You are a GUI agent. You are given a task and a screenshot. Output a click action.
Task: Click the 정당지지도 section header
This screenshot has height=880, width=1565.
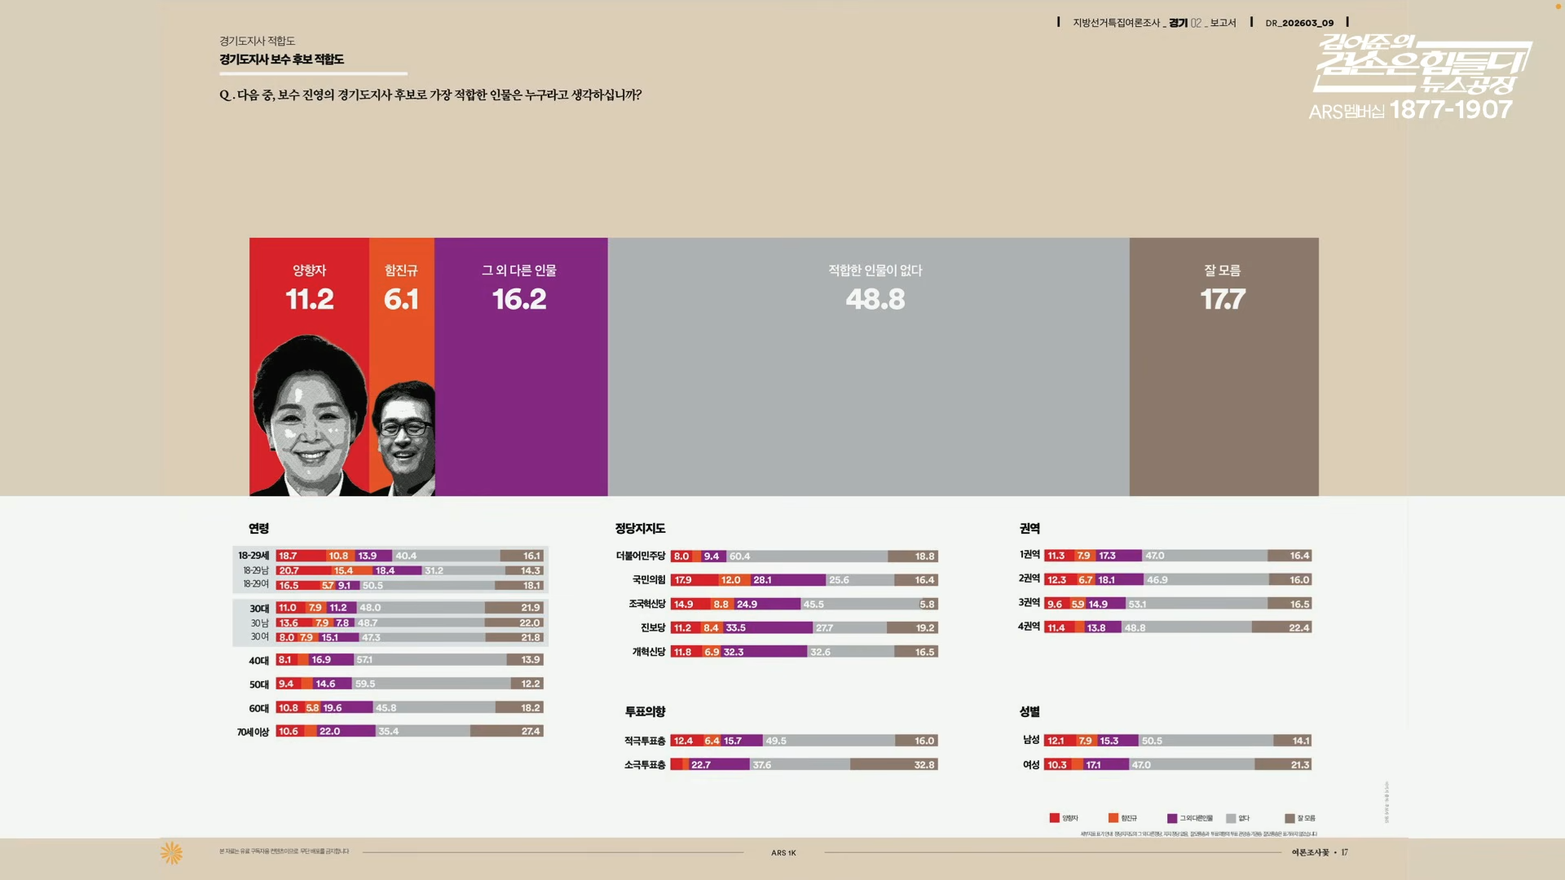(x=640, y=529)
